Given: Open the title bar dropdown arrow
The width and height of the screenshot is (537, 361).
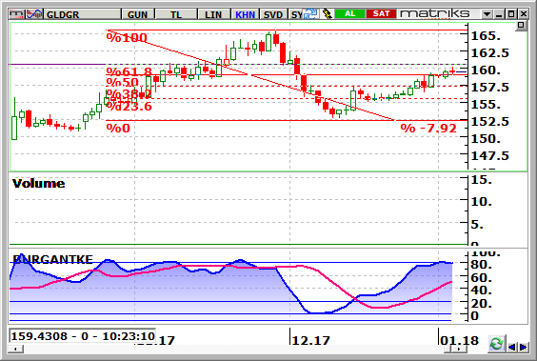Looking at the screenshot, I should (487, 14).
